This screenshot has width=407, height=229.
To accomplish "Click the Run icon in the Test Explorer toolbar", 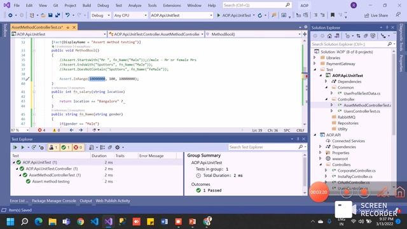I will pos(23,147).
